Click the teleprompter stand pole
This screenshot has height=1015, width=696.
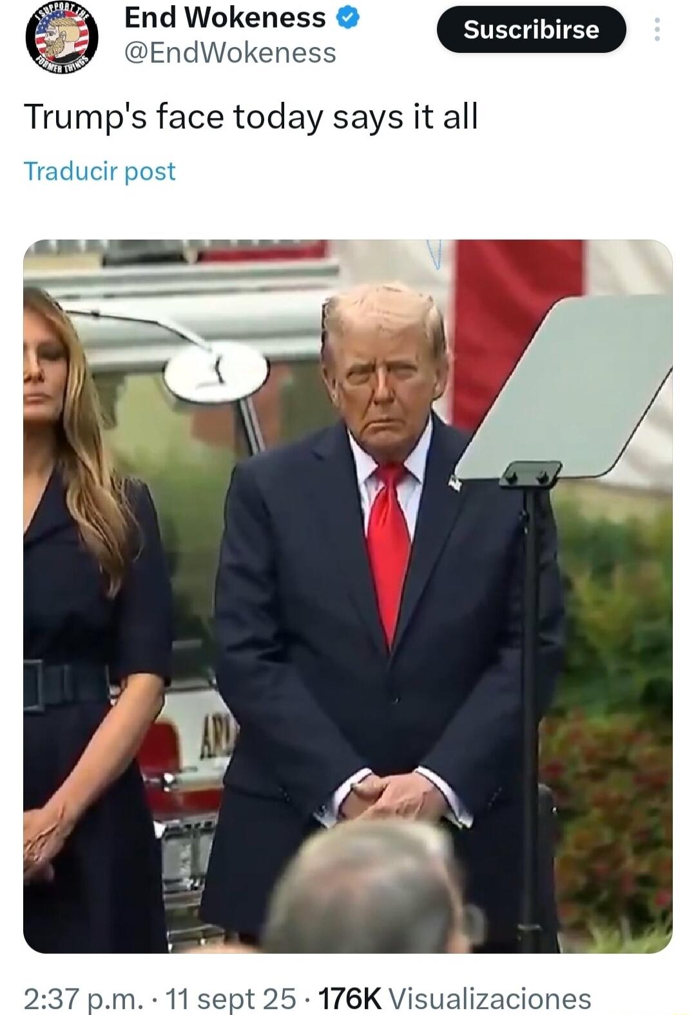pyautogui.click(x=531, y=702)
